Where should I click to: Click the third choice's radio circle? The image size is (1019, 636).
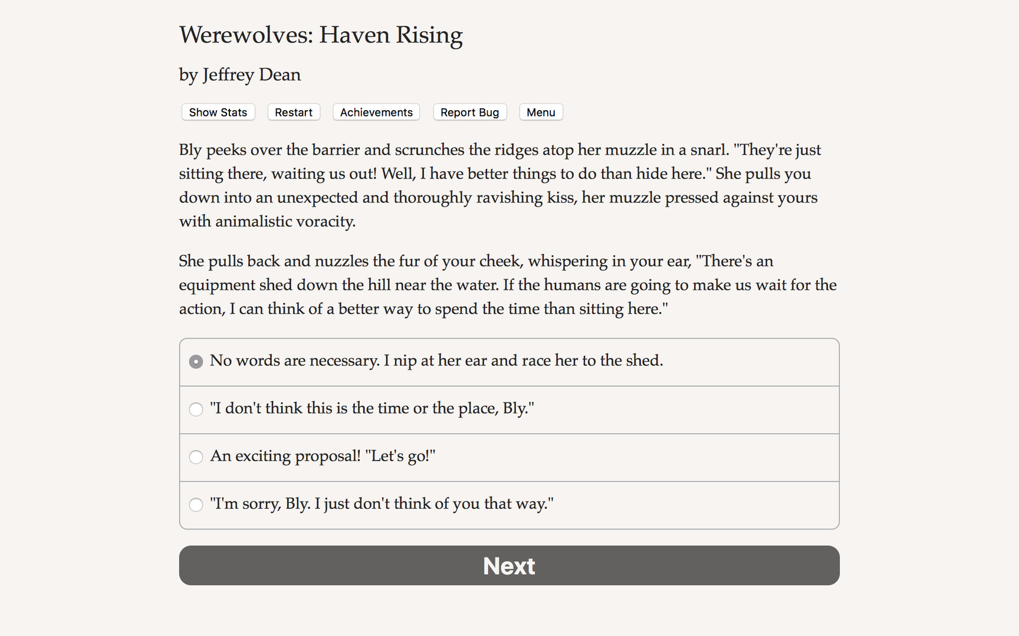tap(196, 457)
